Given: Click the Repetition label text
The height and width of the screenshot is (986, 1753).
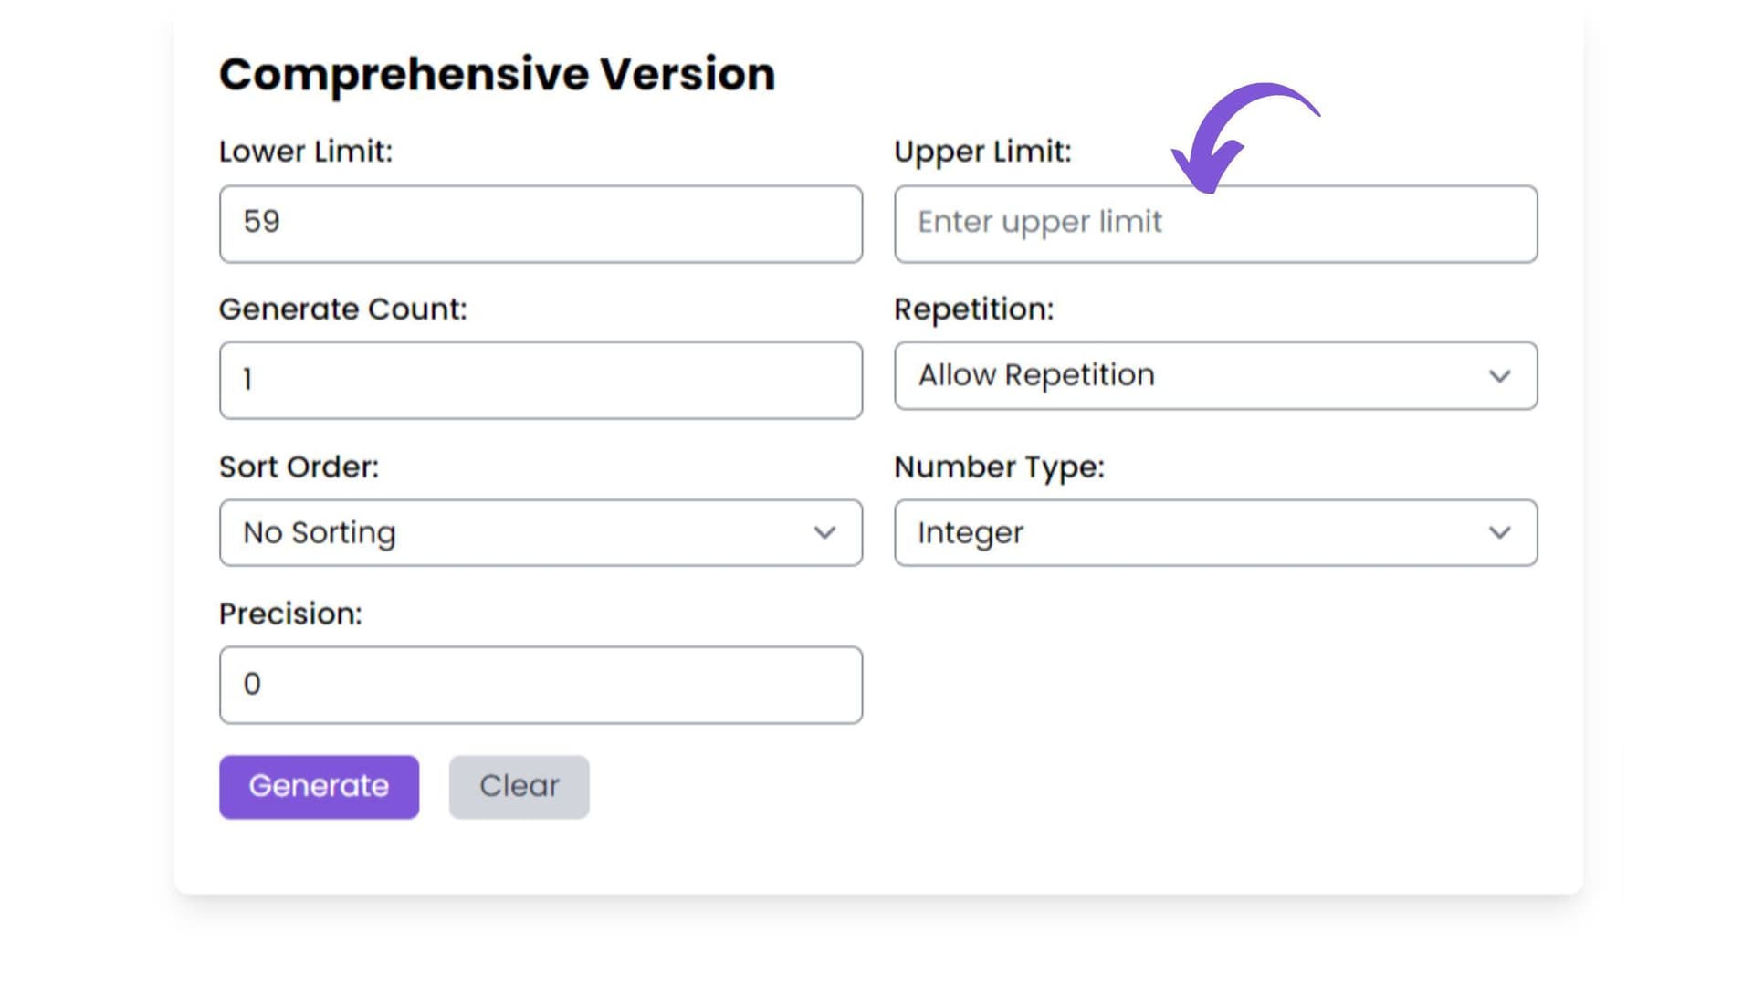Looking at the screenshot, I should tap(973, 309).
